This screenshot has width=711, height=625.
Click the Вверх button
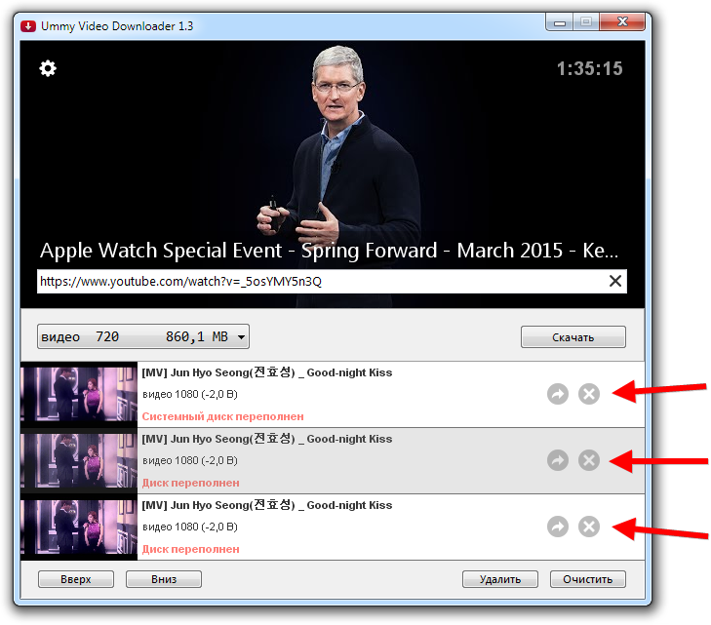pos(76,579)
